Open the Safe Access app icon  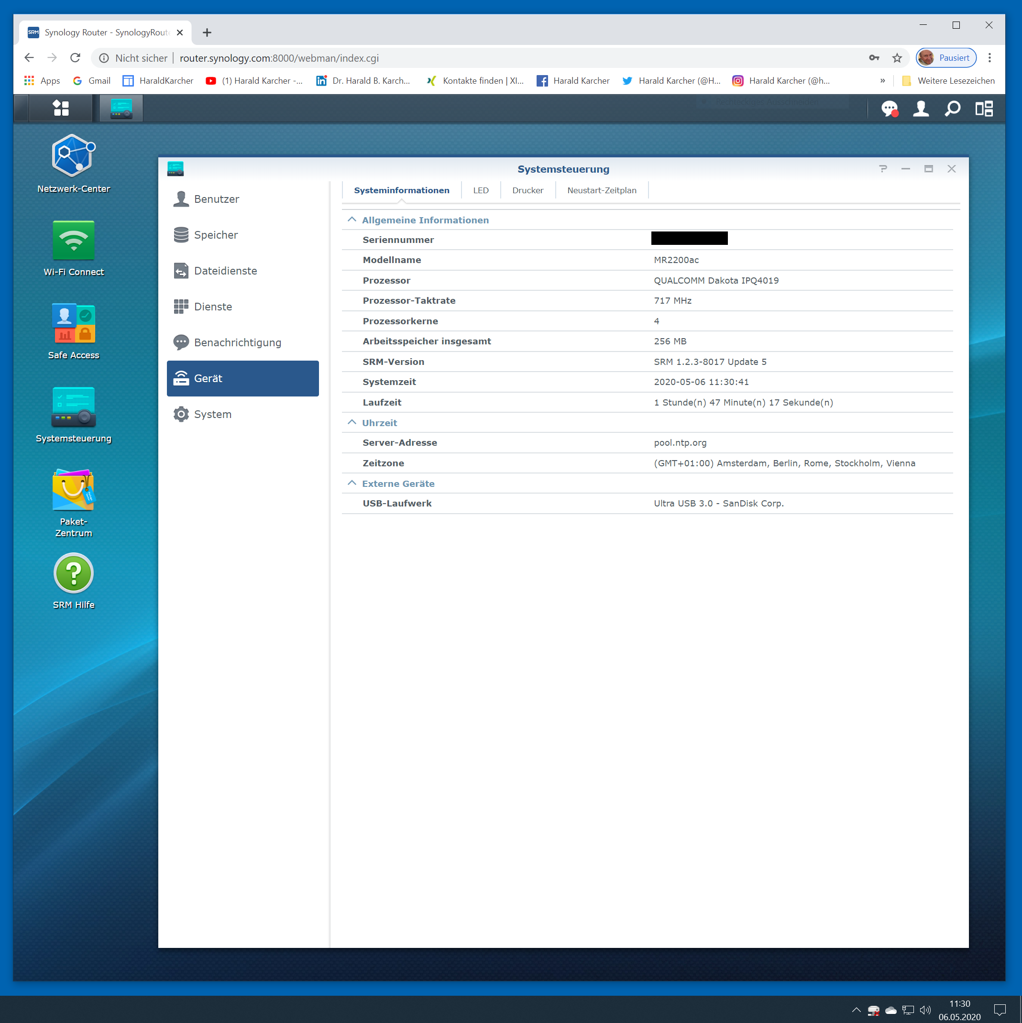pyautogui.click(x=74, y=323)
